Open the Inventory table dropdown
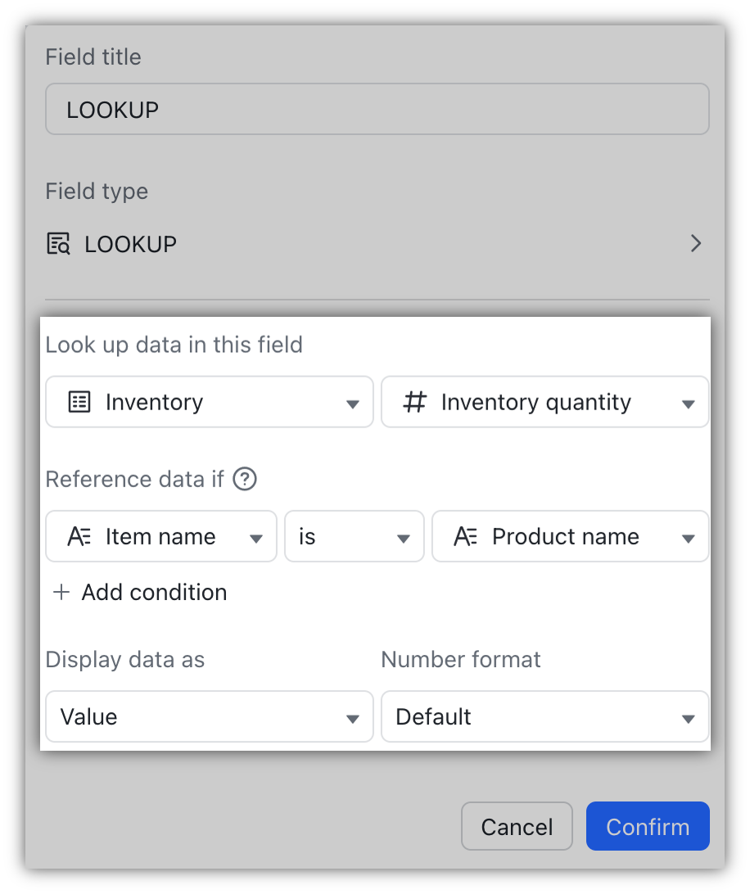The width and height of the screenshot is (750, 894). point(352,402)
